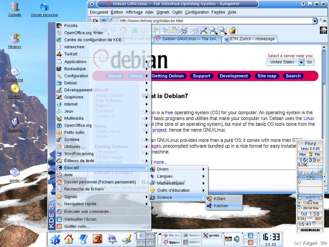Launch the Mozilla red dinosaur icon in panel
The width and height of the screenshot is (329, 247).
[x=97, y=239]
